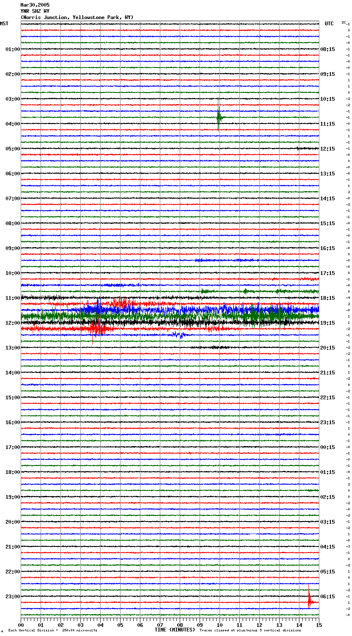Click the large red burst below the 12:00 trace
Screen dimensions: 352x636
point(98,329)
